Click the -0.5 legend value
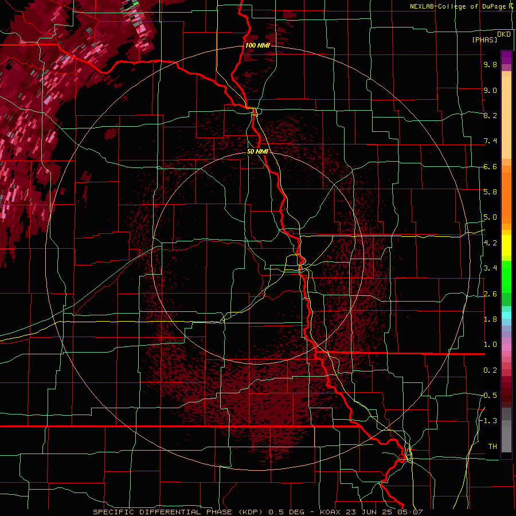 488,395
